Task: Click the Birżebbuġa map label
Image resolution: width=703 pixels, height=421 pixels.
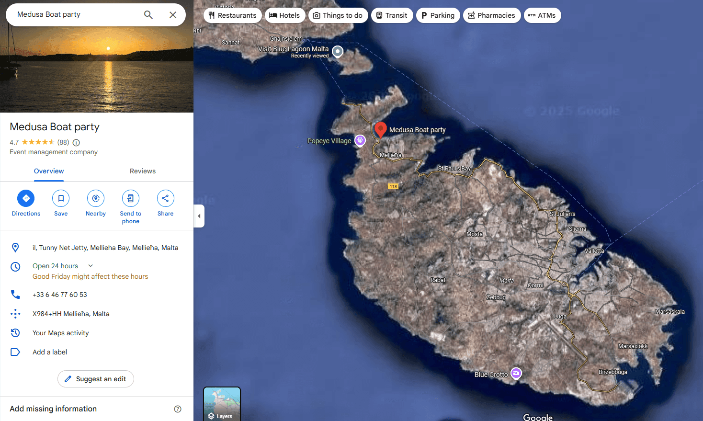Action: click(x=613, y=372)
